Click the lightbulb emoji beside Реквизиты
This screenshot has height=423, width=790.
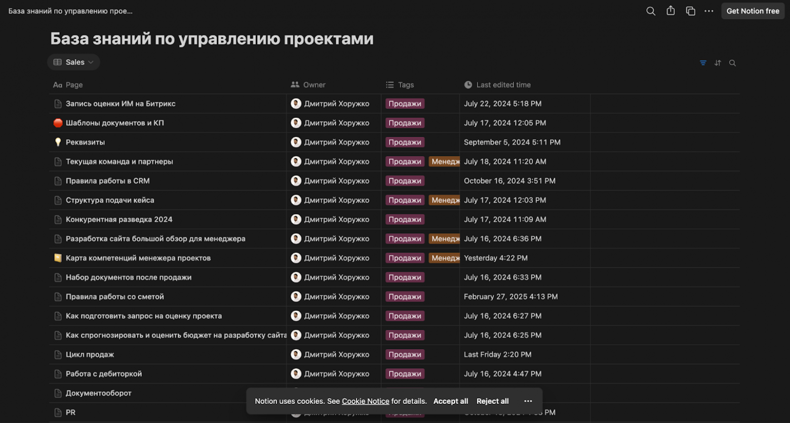58,142
